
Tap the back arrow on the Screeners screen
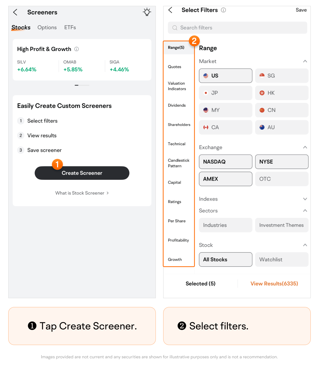coord(15,12)
